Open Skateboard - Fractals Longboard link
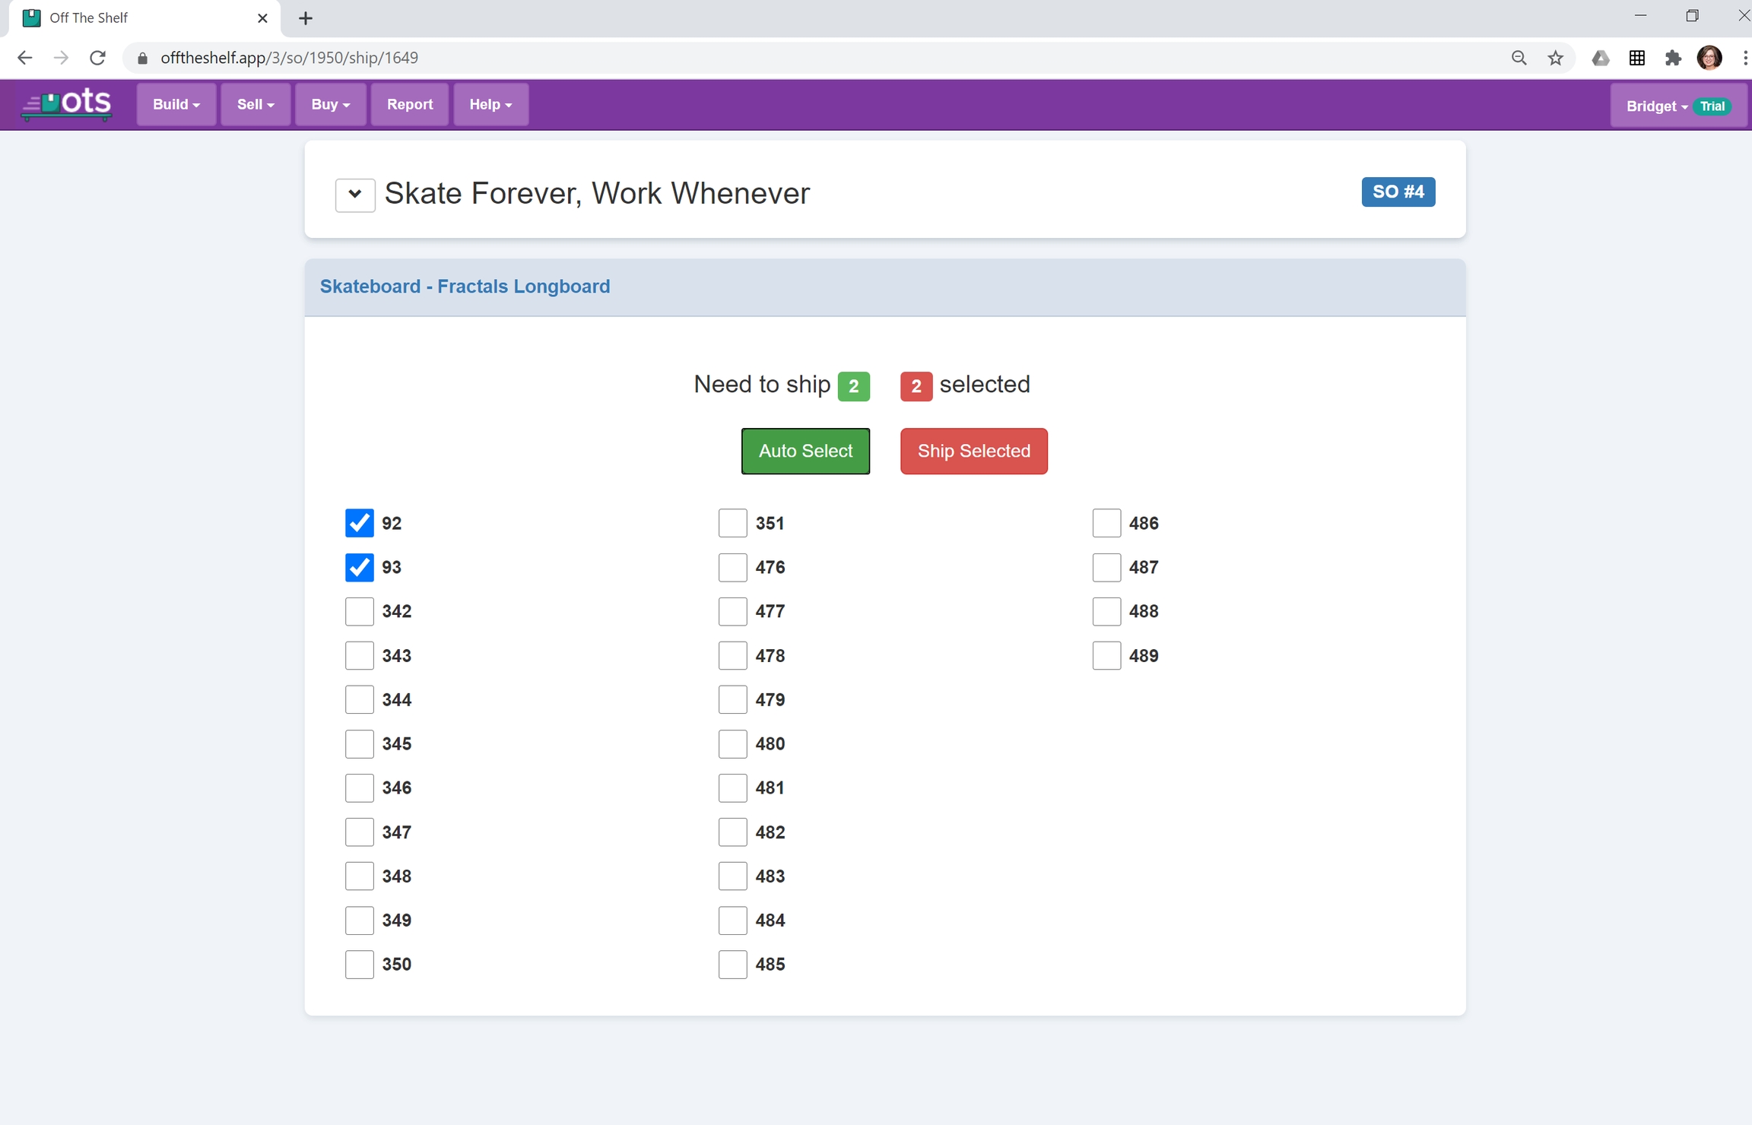The height and width of the screenshot is (1125, 1752). (x=465, y=287)
